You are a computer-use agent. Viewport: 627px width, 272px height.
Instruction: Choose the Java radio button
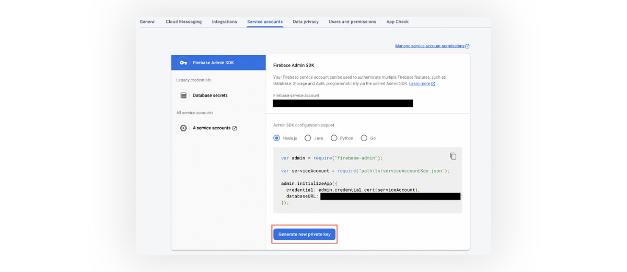click(x=308, y=138)
